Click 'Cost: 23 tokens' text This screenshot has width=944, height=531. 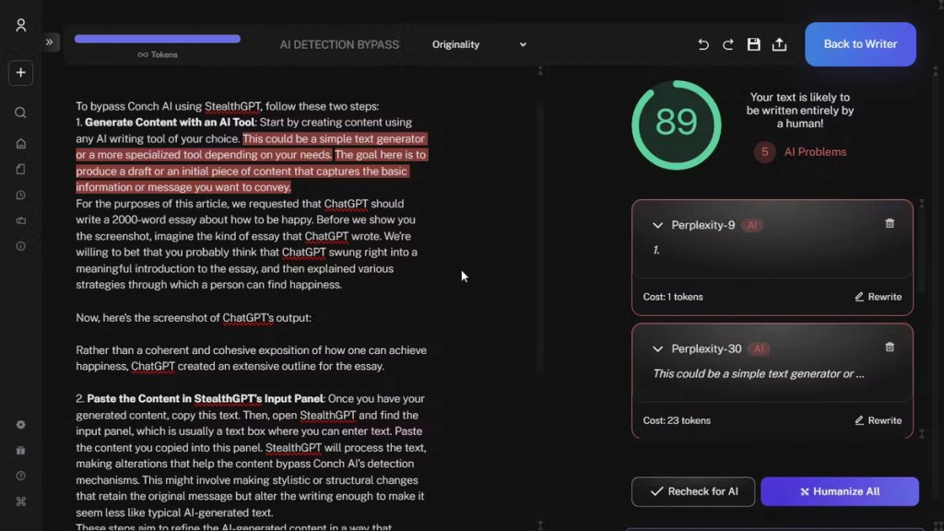click(x=677, y=420)
